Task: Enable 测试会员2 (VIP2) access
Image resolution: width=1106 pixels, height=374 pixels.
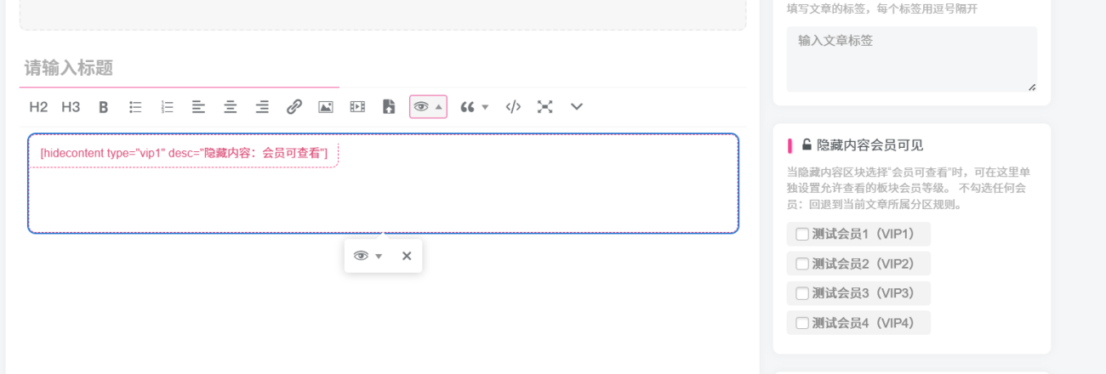Action: point(802,263)
